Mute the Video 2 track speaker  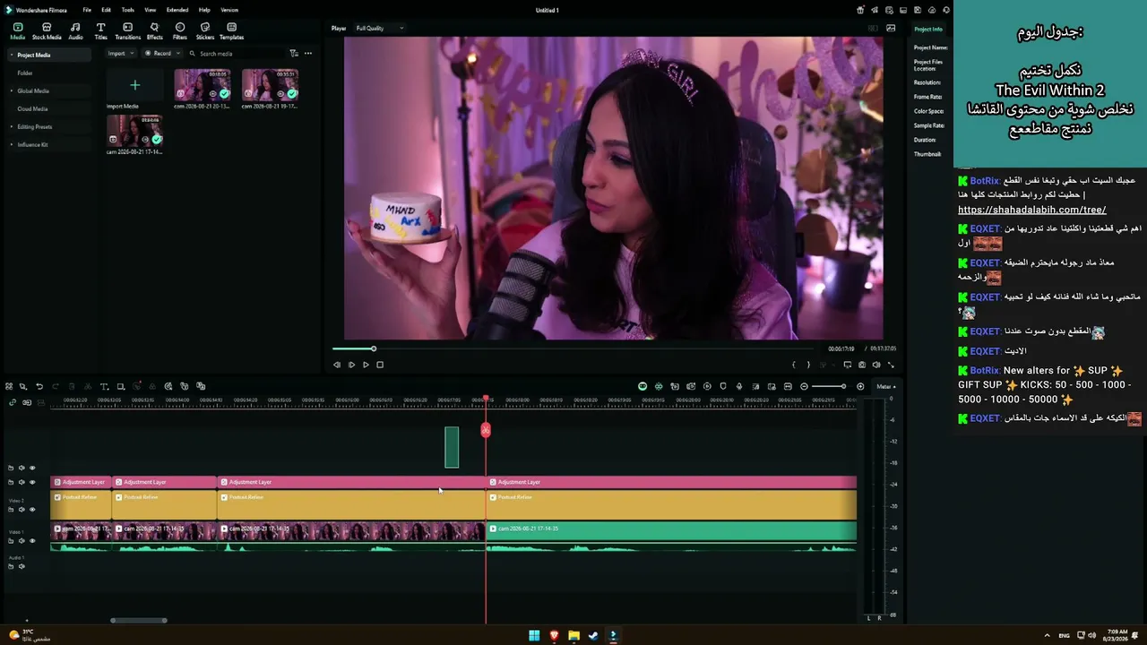(x=22, y=510)
